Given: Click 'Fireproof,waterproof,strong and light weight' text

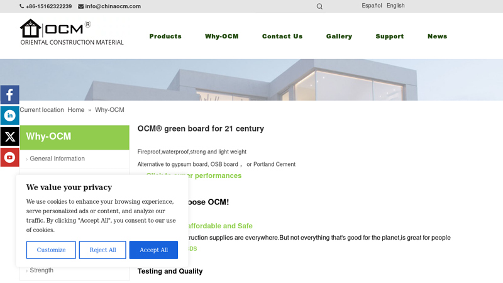Looking at the screenshot, I should (x=192, y=152).
